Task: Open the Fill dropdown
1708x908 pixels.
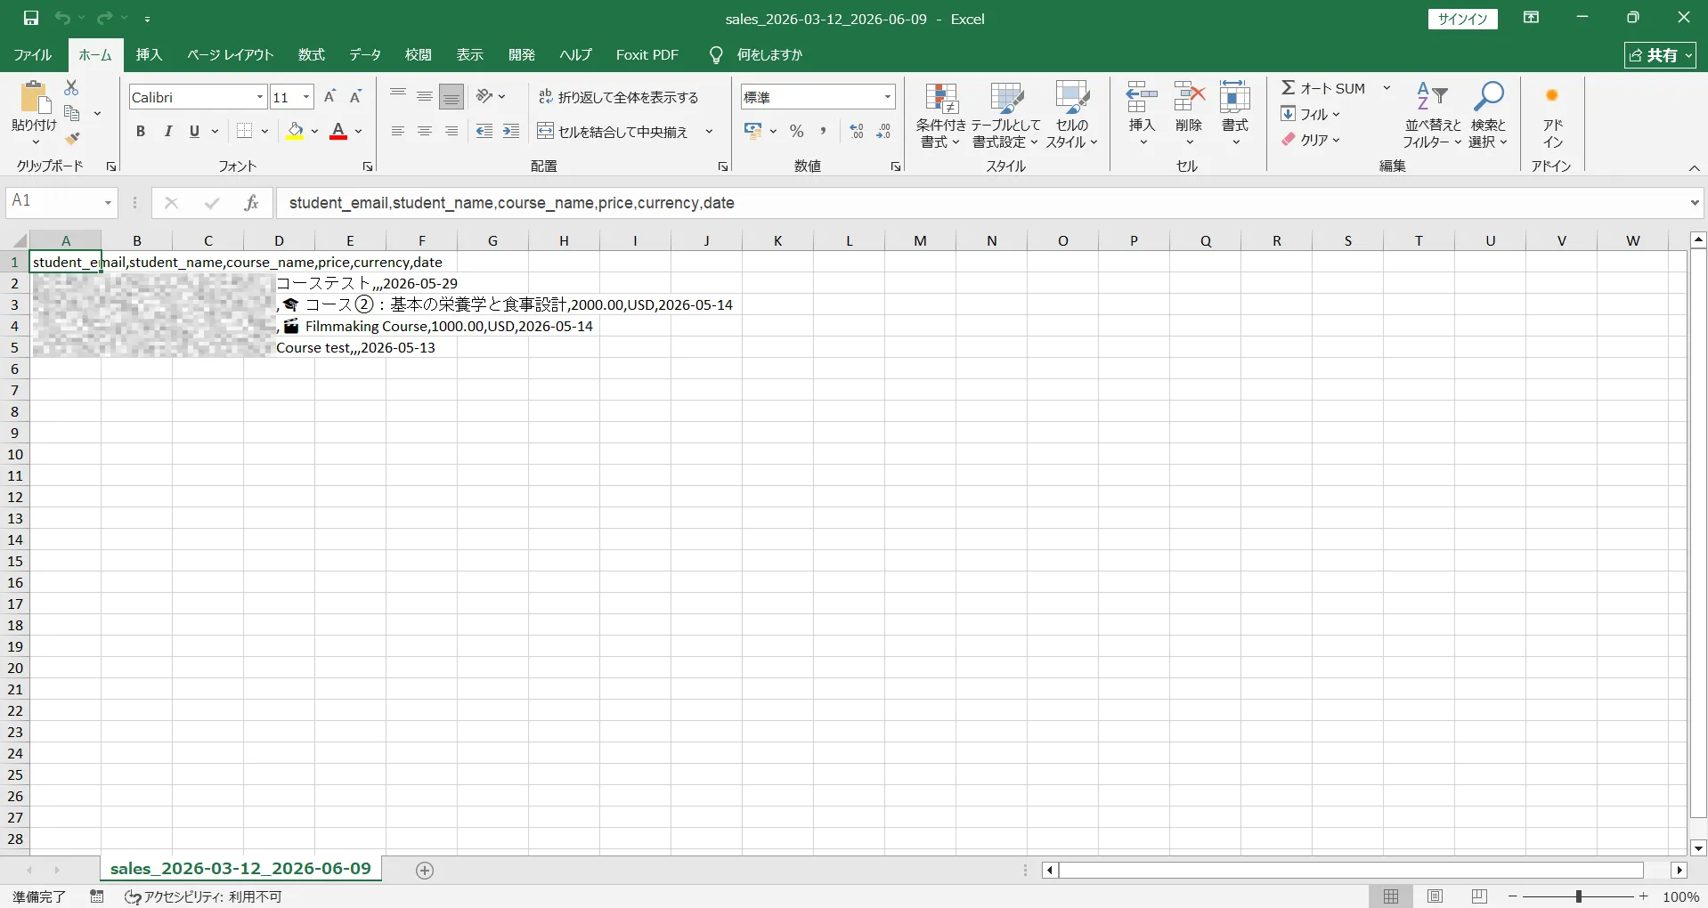Action: click(1311, 114)
